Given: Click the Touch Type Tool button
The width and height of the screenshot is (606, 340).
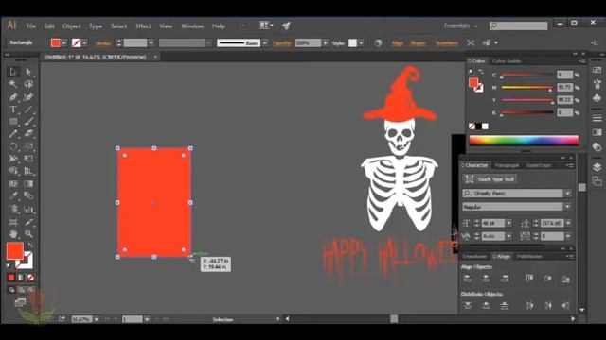Looking at the screenshot, I should 490,179.
